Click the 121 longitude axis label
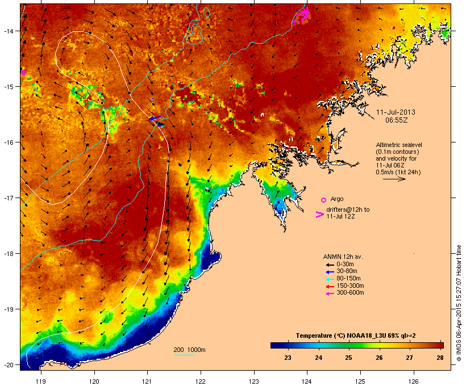 point(147,381)
